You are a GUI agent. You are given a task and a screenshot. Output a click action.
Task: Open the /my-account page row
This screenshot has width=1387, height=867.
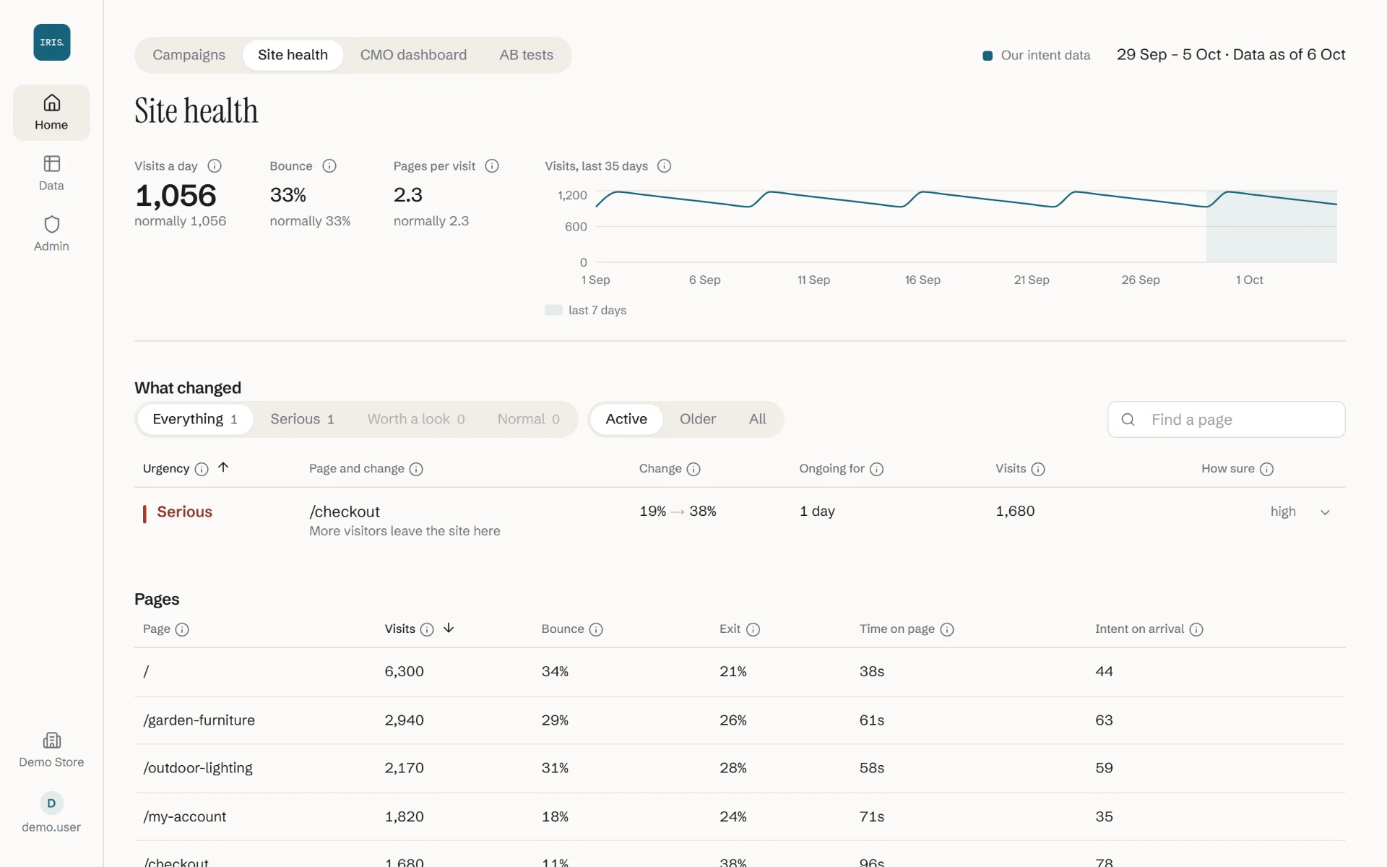tap(740, 816)
